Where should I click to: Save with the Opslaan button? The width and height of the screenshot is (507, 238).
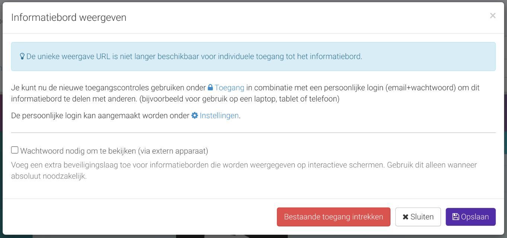tap(471, 217)
